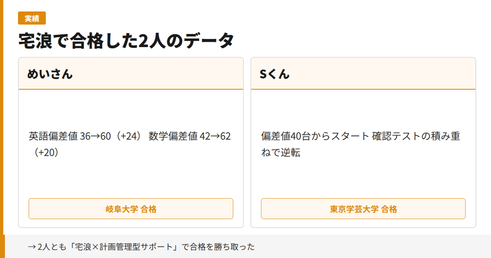
Task: Click the 宅浪で合格した2人のデータ heading
Action: (126, 40)
